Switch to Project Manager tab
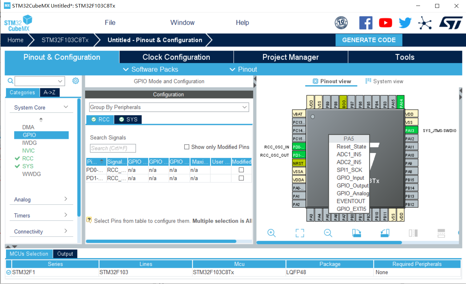The width and height of the screenshot is (466, 284). [291, 57]
